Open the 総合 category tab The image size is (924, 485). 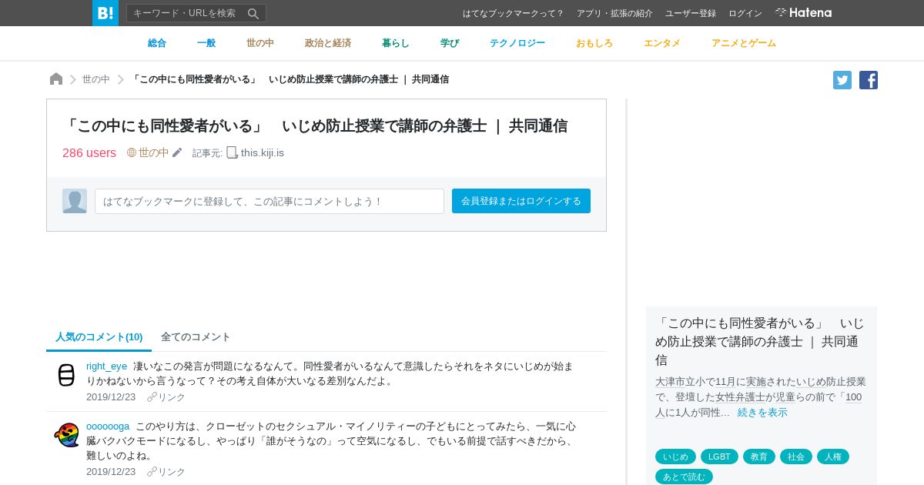[157, 43]
